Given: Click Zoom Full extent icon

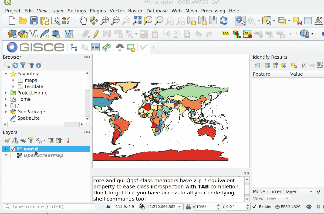Looking at the screenshot, I should click(x=137, y=20).
